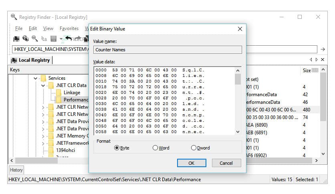This screenshot has height=194, width=335.
Task: Click the hex row at offset 0058
Action: point(150,132)
